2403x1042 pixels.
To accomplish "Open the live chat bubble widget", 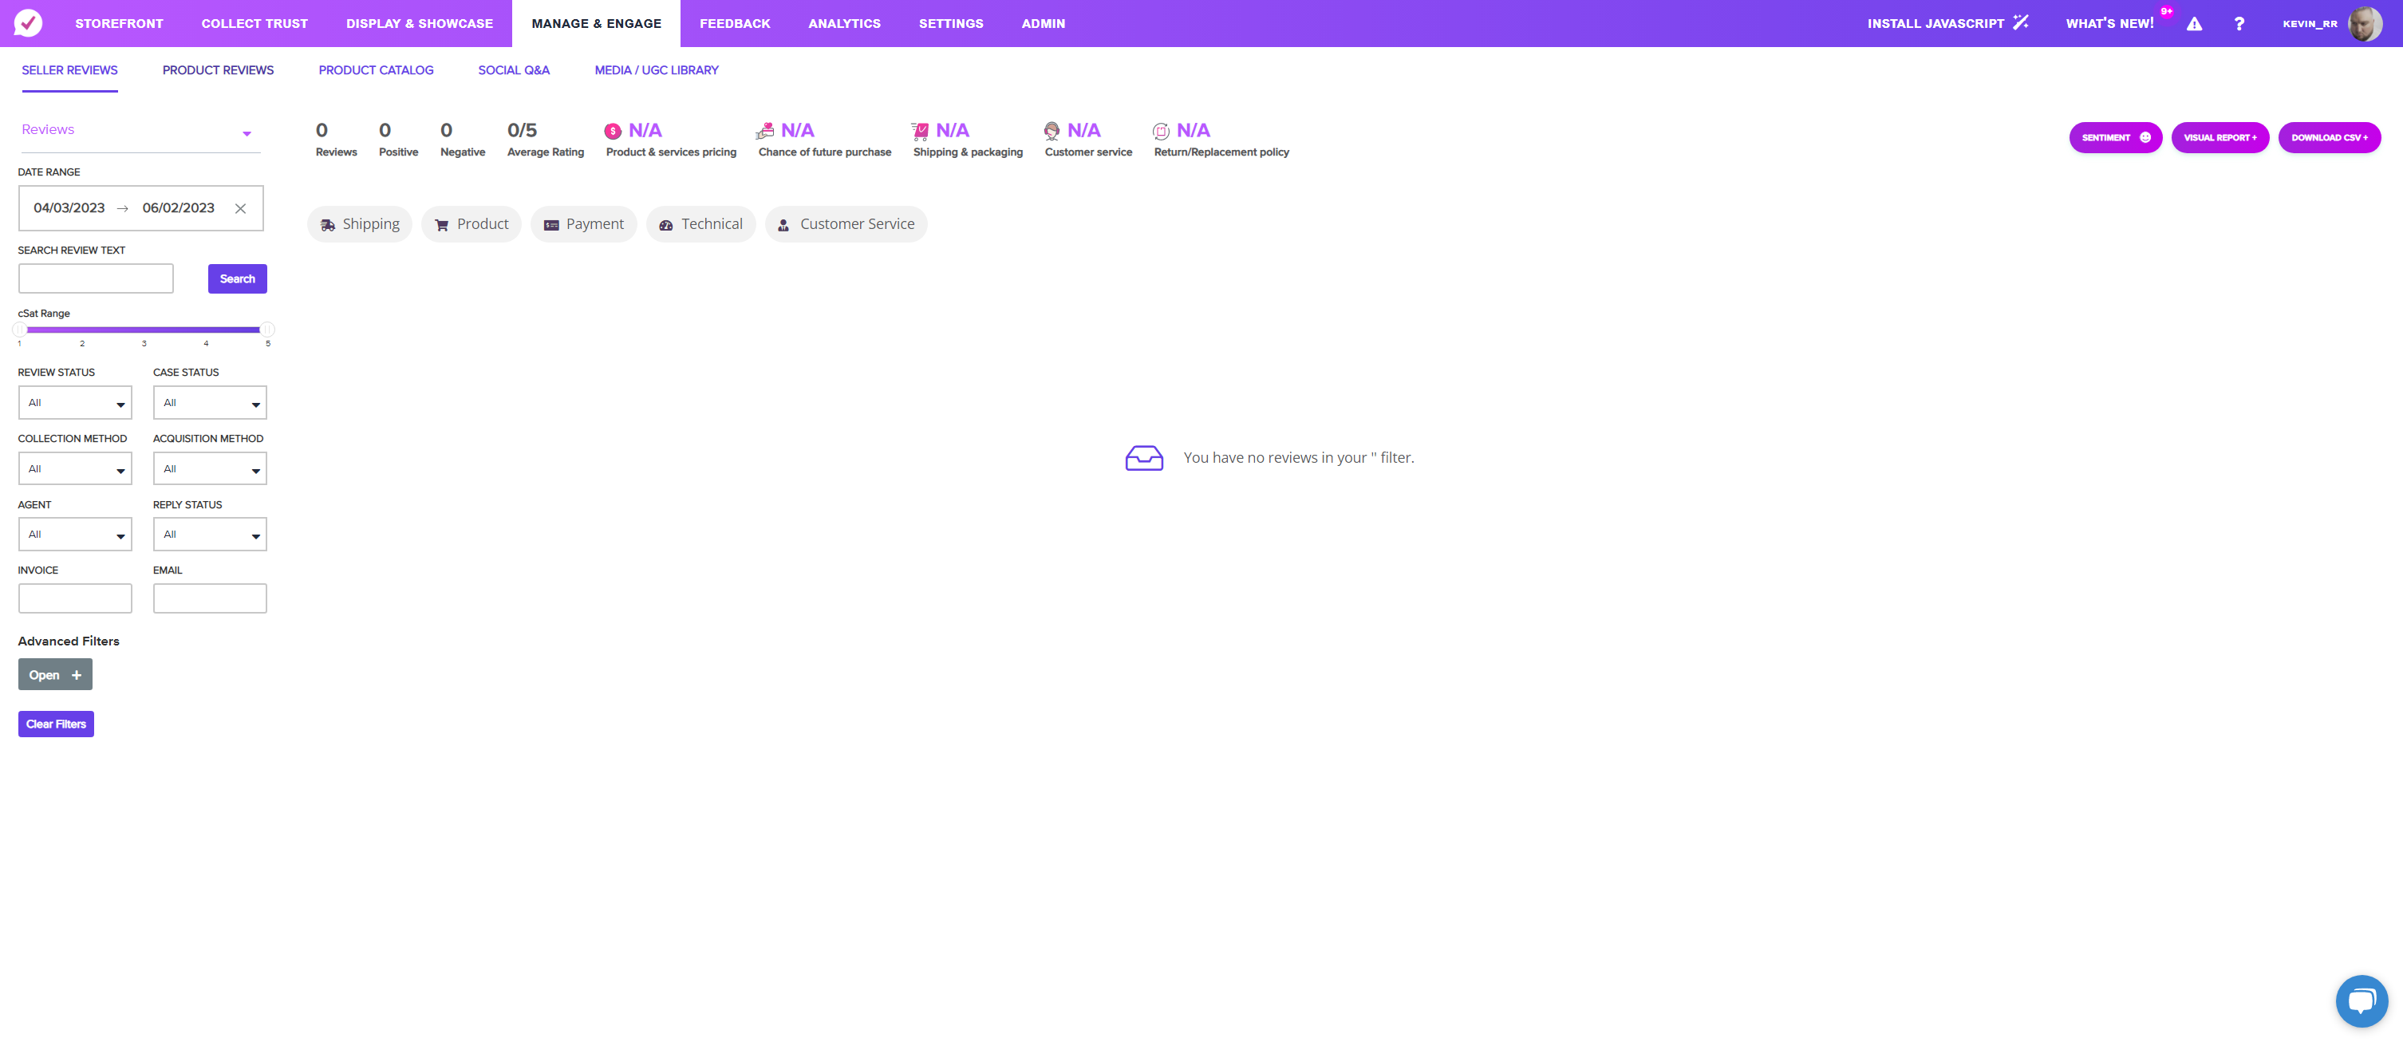I will (x=2361, y=1000).
